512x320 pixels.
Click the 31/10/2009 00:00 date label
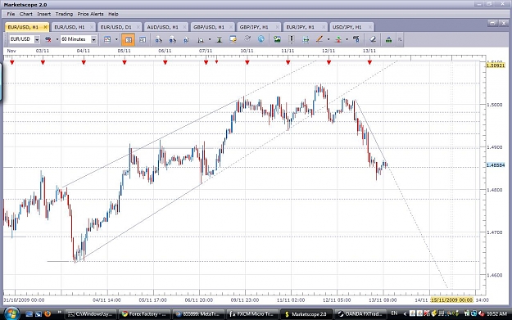[x=24, y=300]
